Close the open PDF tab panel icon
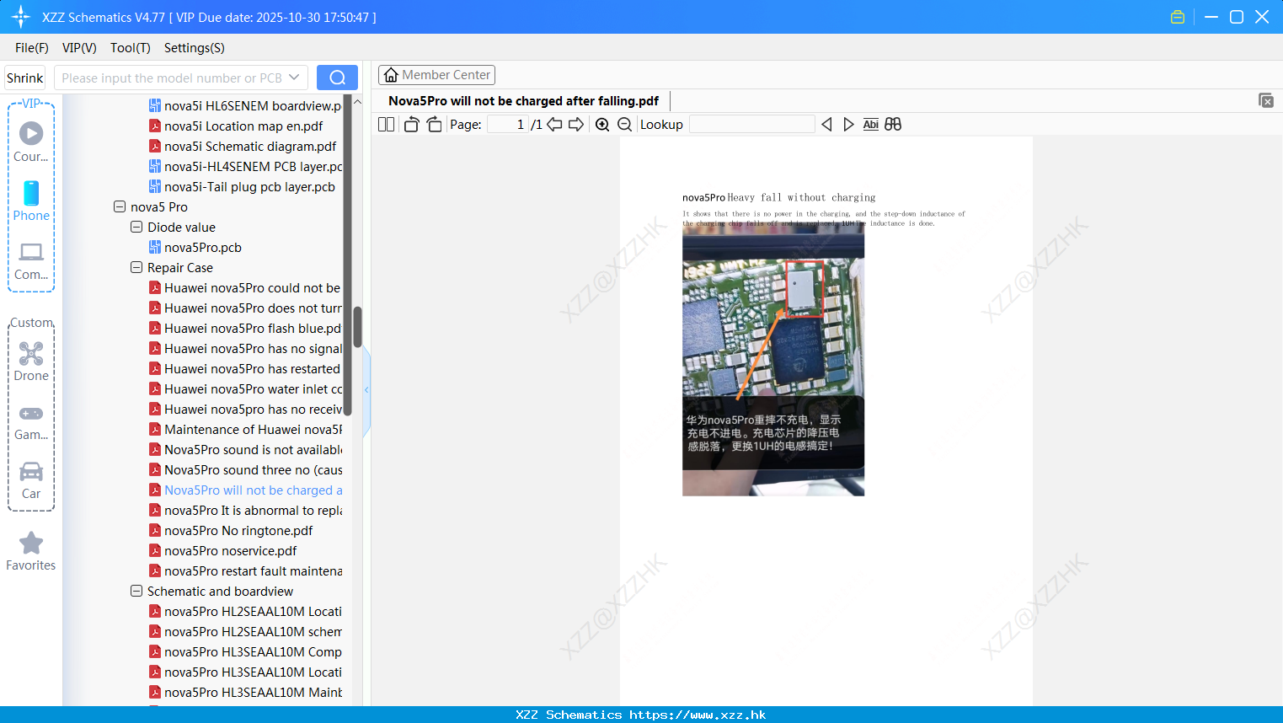Viewport: 1283px width, 723px height. tap(1266, 100)
